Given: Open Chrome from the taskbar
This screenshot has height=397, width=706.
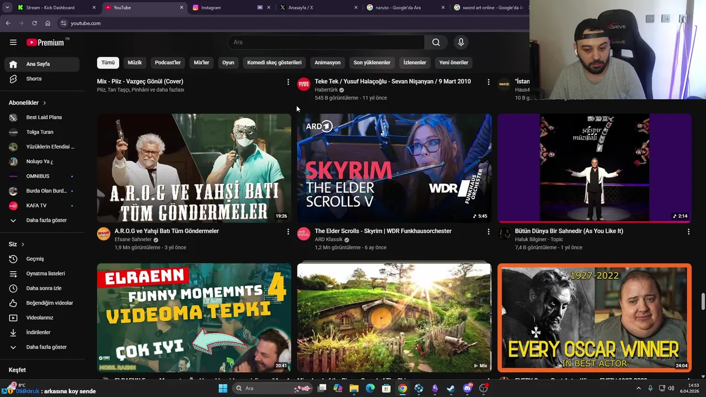Looking at the screenshot, I should pos(403,388).
